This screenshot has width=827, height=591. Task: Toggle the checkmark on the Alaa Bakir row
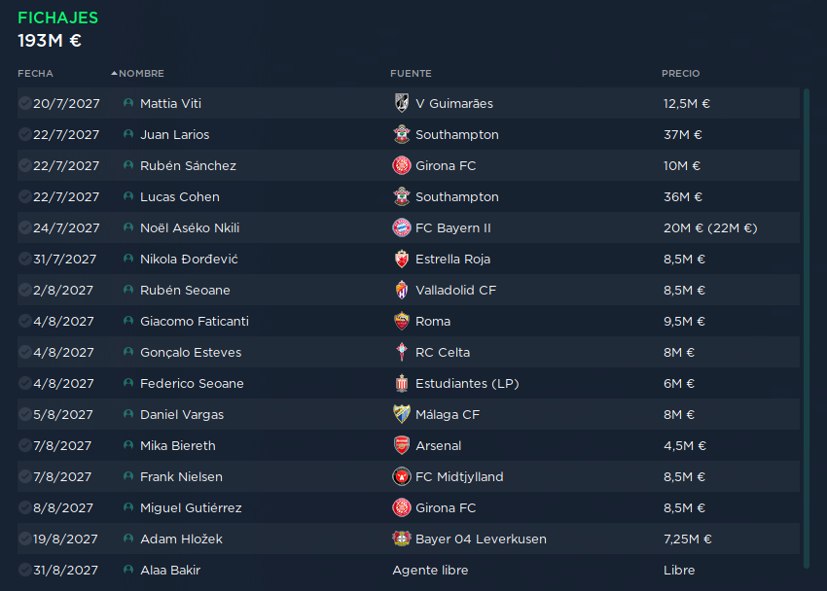pos(24,570)
